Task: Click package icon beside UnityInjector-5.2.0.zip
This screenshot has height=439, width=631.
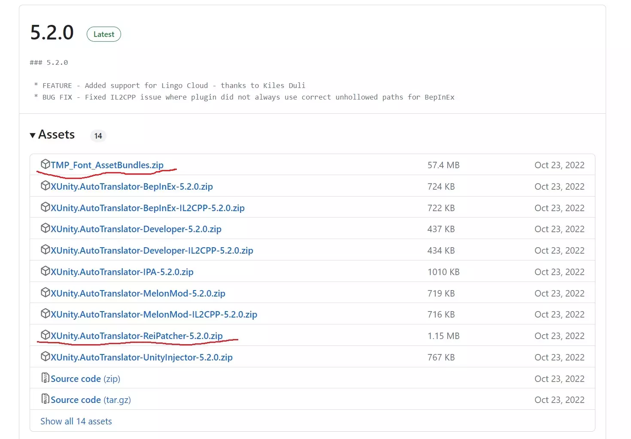Action: [x=45, y=356]
